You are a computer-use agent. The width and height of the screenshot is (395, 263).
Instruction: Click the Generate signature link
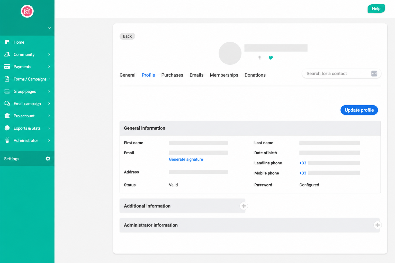tap(186, 159)
